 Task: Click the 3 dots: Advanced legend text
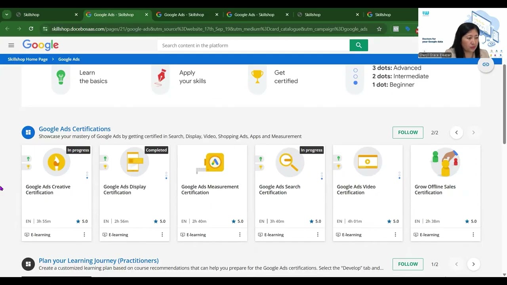[x=396, y=68]
